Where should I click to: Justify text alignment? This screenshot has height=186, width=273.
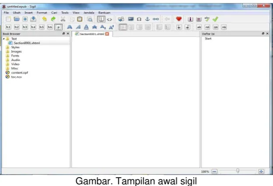pos(148,27)
